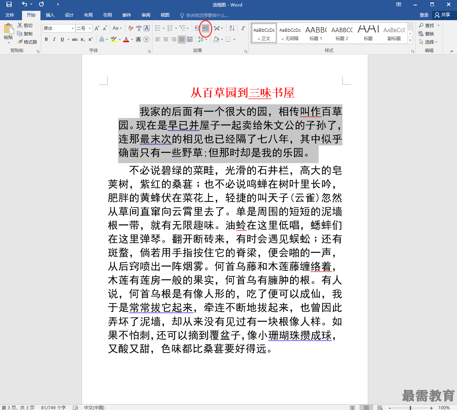The height and width of the screenshot is (410, 457).
Task: Open the Change Case (Aa) dropdown
Action: pos(117,28)
